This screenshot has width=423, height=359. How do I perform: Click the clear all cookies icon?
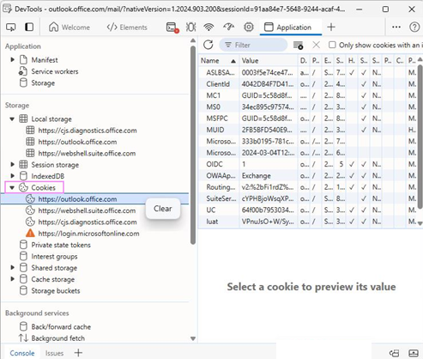point(298,46)
